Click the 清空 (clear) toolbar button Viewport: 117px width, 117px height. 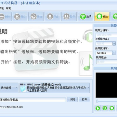[x=19, y=17]
